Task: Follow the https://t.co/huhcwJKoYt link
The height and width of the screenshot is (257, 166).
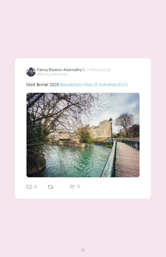Action: point(105,84)
